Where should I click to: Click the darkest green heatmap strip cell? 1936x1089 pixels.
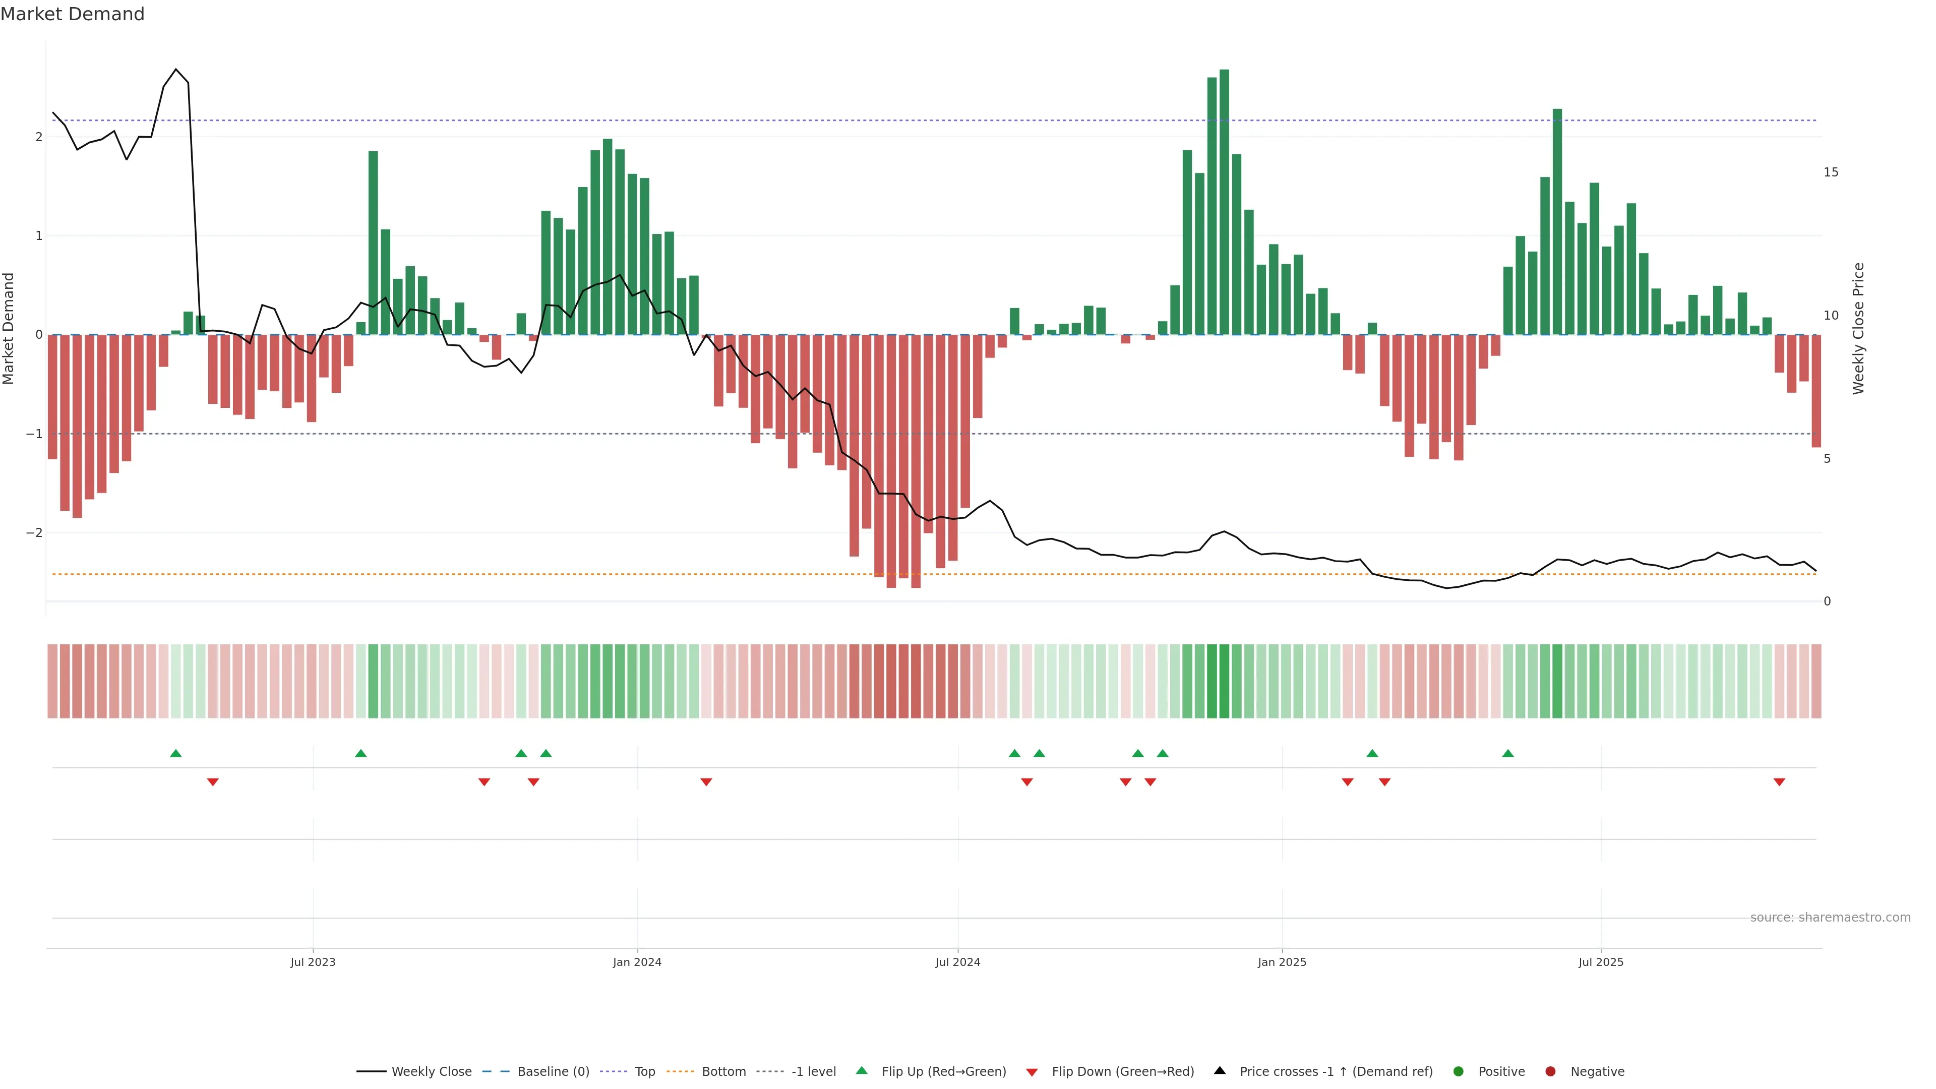pyautogui.click(x=1224, y=681)
